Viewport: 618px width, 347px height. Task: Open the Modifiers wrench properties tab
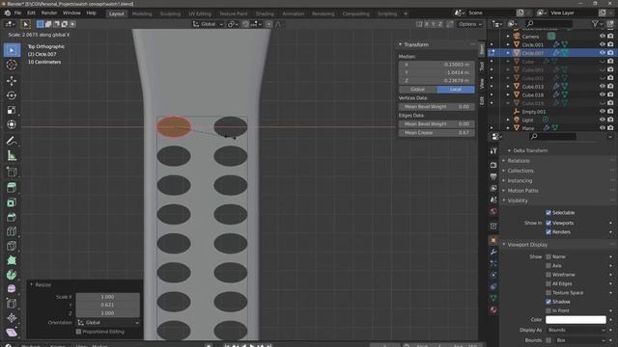pos(493,252)
